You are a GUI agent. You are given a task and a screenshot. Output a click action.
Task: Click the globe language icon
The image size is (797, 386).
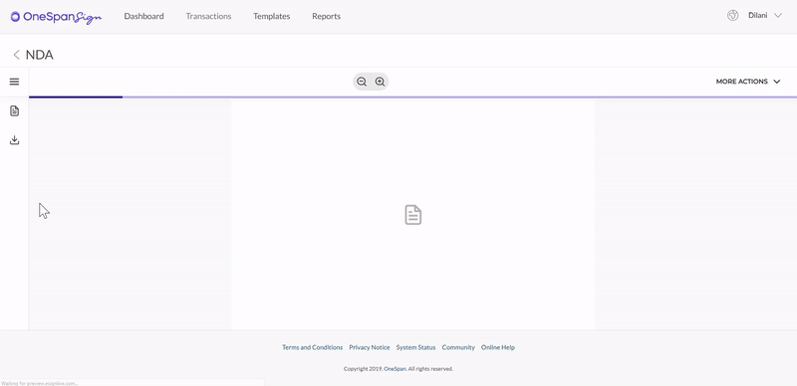(x=732, y=15)
